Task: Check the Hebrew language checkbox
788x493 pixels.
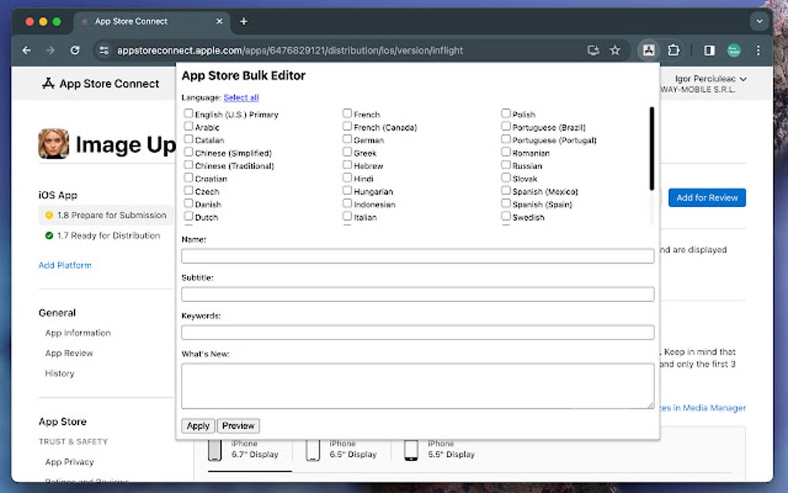Action: tap(348, 165)
